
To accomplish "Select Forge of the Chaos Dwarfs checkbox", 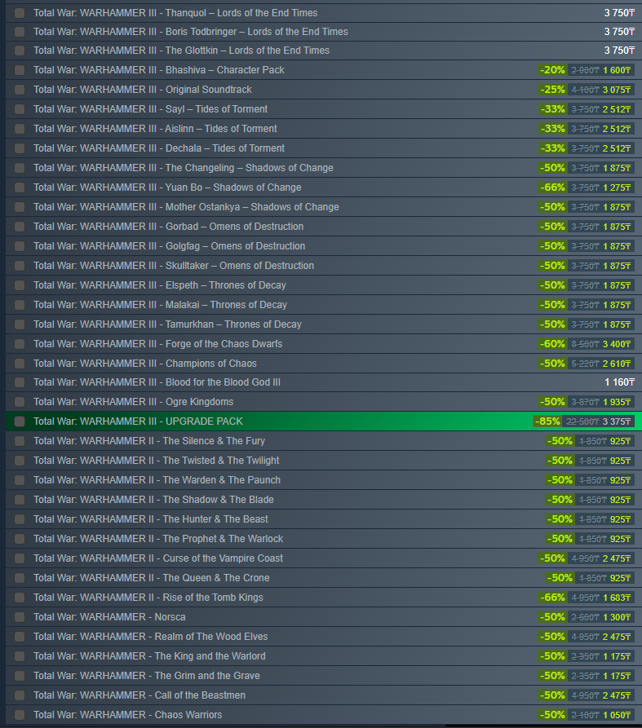I will click(x=20, y=344).
